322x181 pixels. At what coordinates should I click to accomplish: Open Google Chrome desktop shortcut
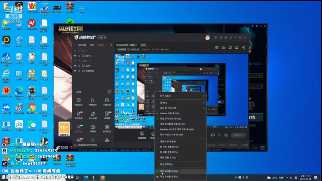pyautogui.click(x=32, y=109)
